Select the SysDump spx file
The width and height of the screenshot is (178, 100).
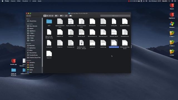[x=81, y=43]
